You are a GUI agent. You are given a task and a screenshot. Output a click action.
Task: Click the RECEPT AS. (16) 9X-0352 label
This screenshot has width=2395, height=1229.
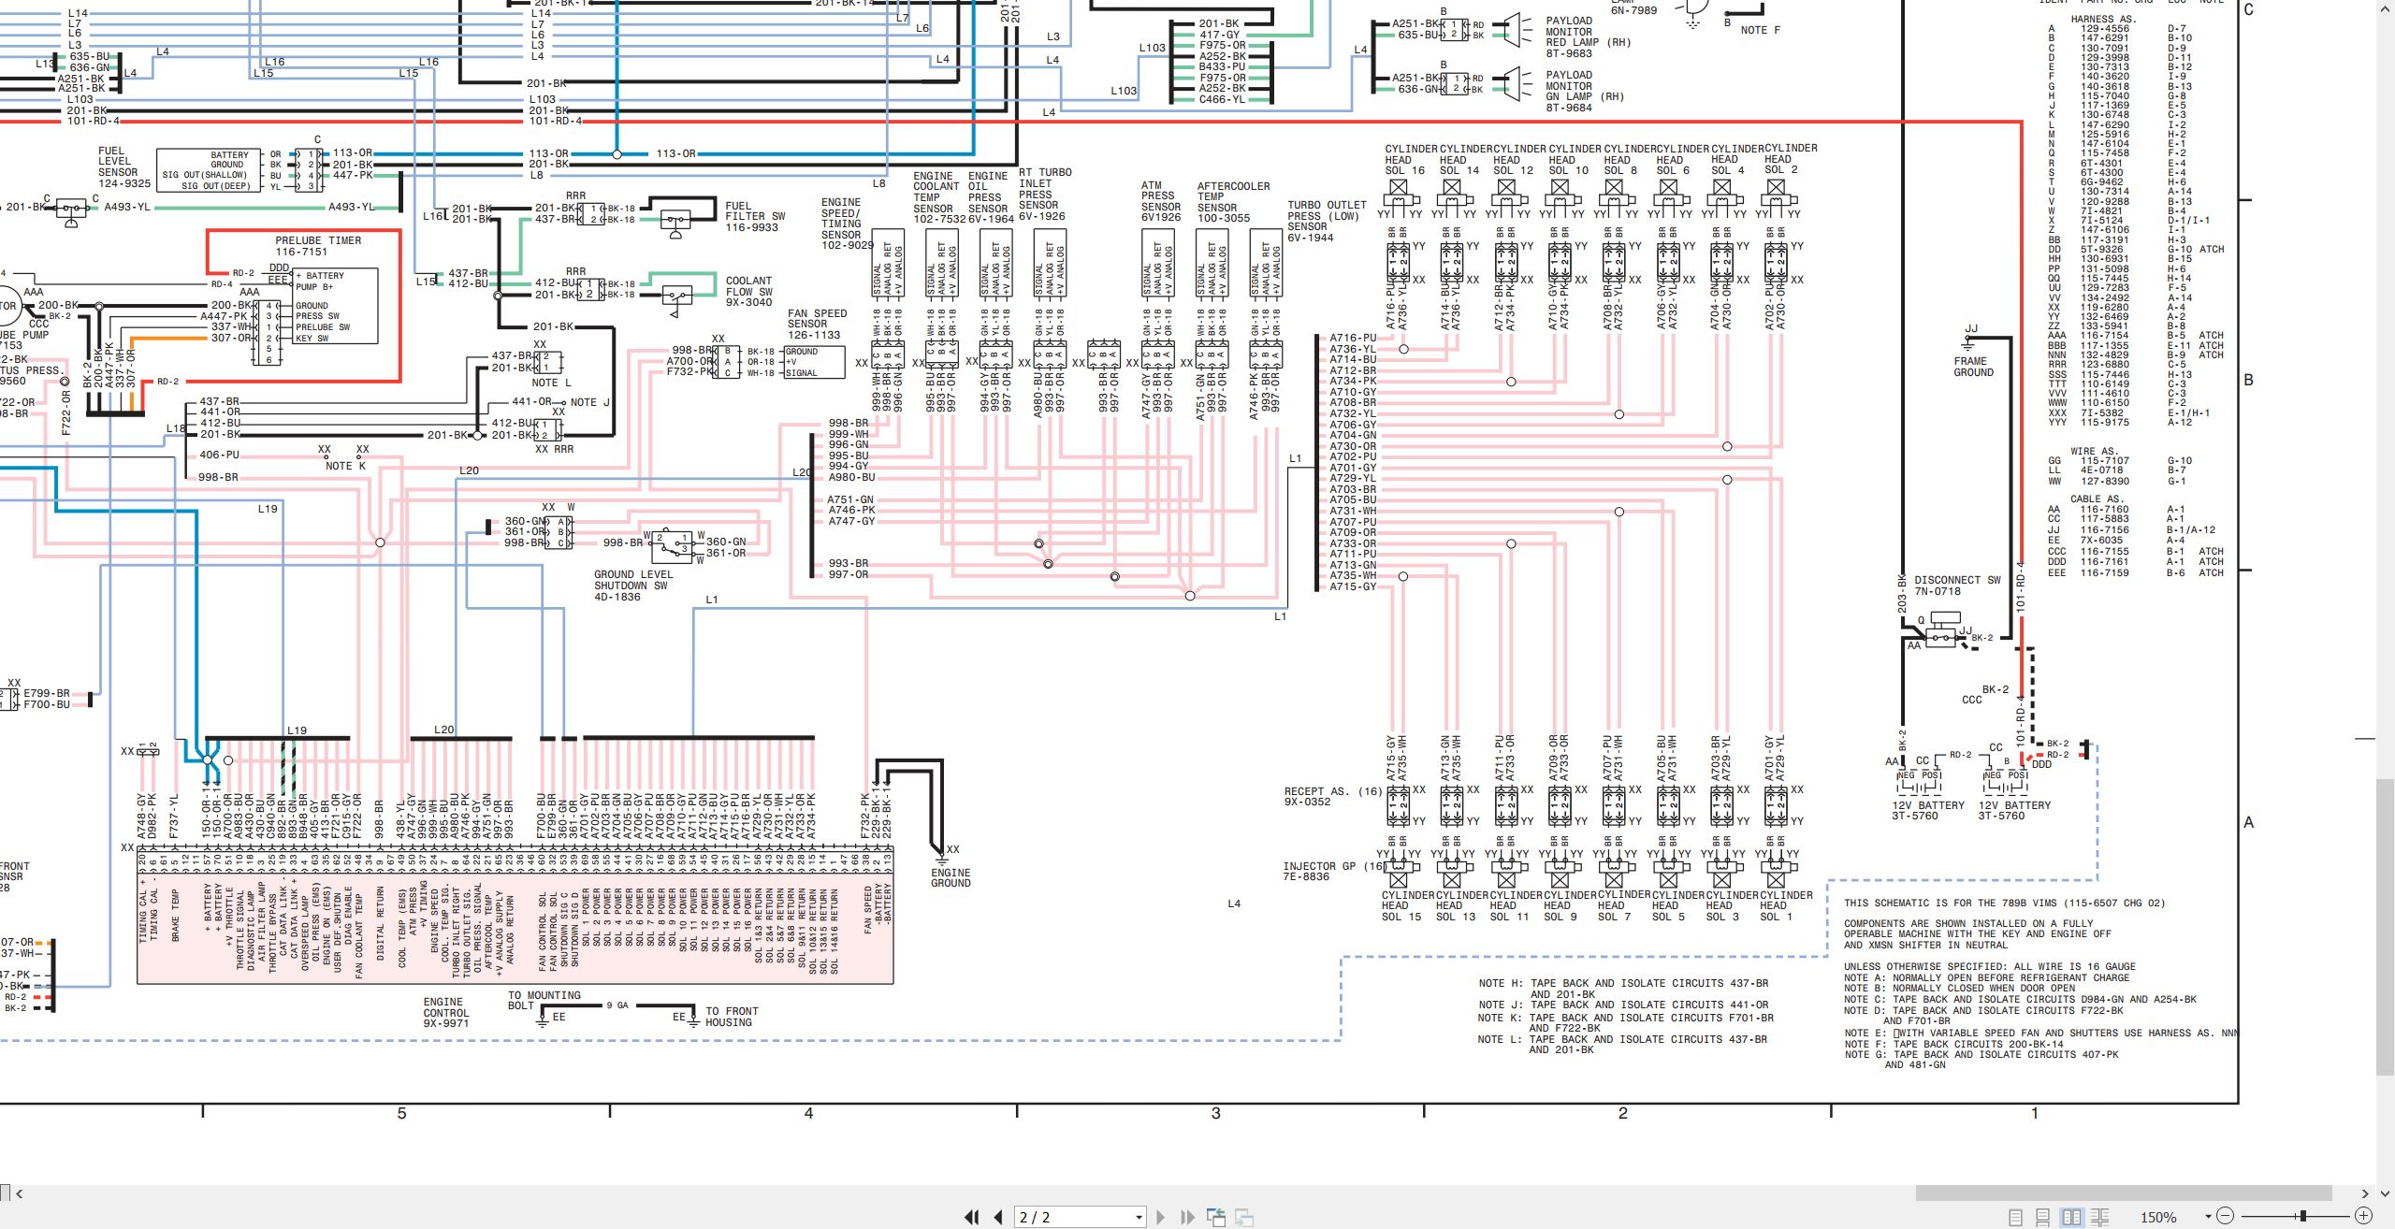click(x=1333, y=796)
